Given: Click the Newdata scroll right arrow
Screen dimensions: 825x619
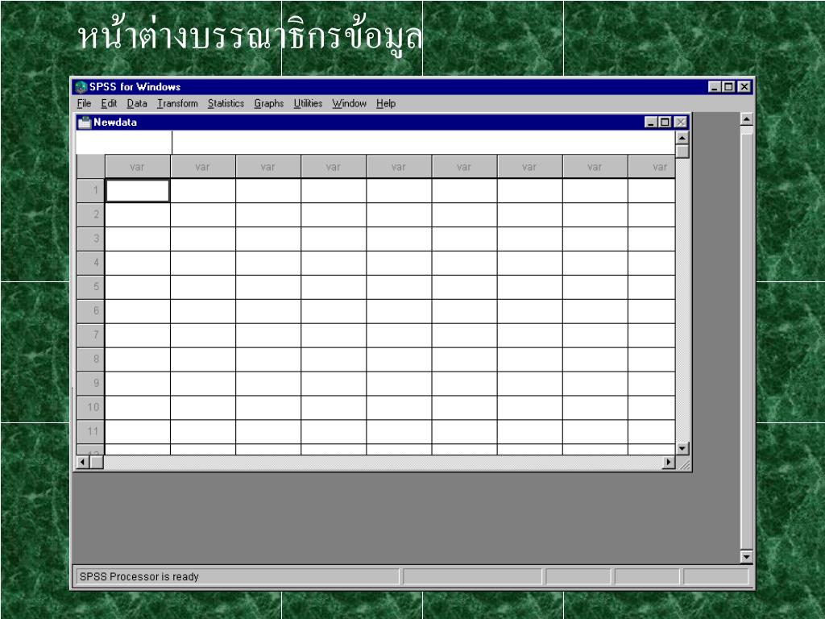Looking at the screenshot, I should tap(669, 462).
